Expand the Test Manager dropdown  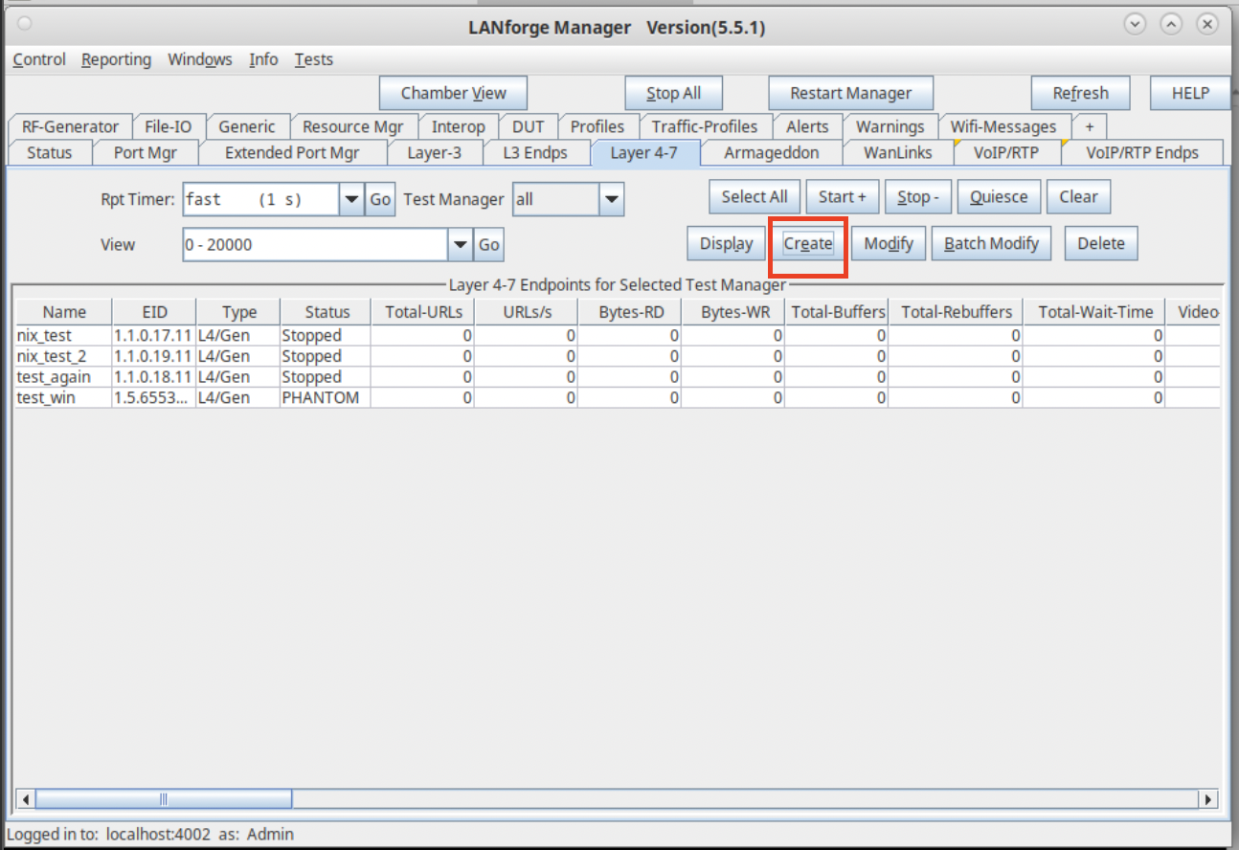point(612,199)
